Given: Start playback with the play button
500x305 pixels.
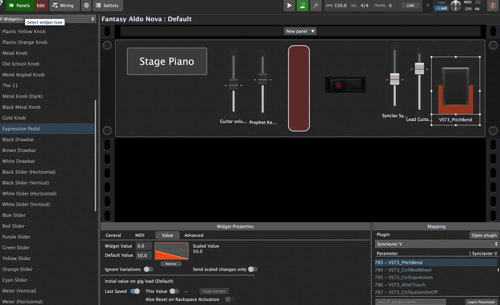Looking at the screenshot, I should (x=289, y=5).
